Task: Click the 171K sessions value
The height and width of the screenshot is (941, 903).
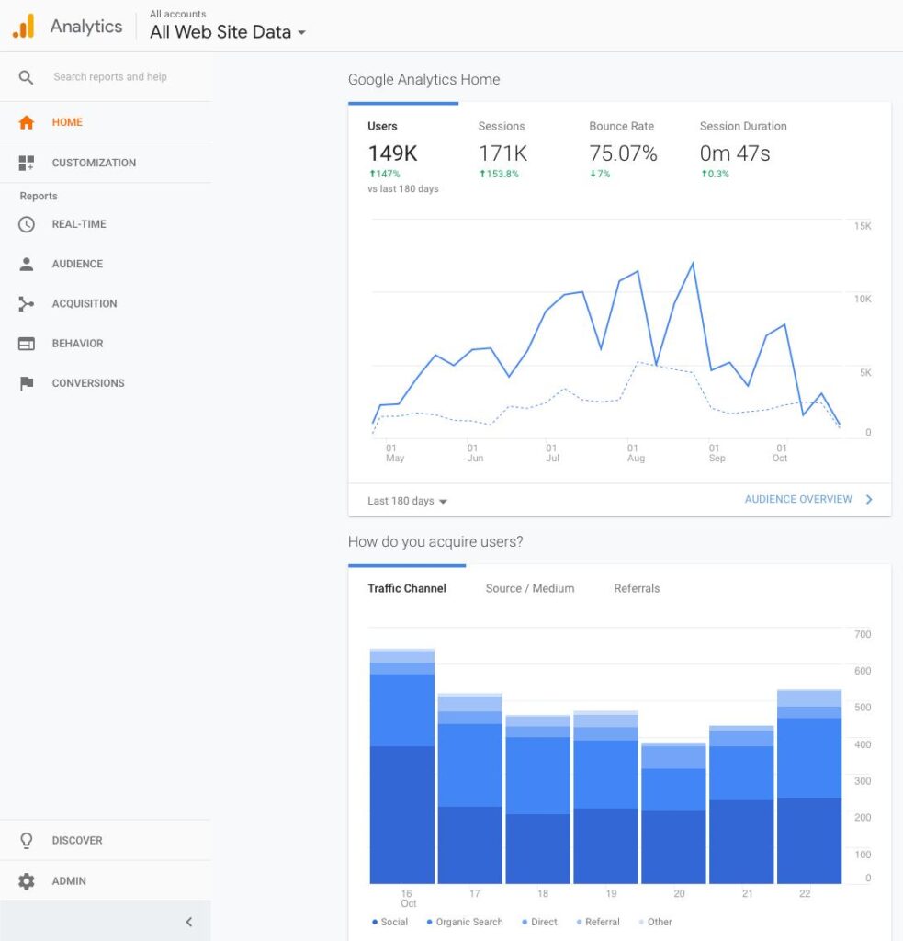Action: click(x=502, y=153)
